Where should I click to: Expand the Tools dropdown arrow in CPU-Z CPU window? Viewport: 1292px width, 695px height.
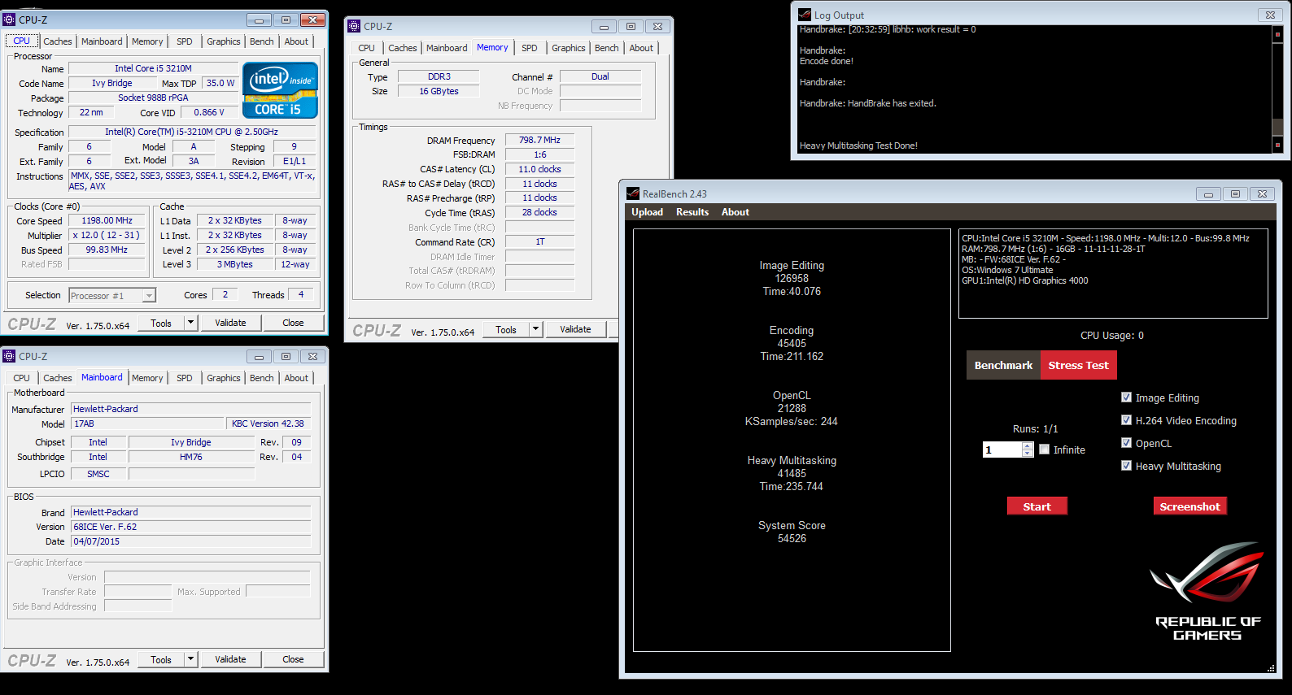[191, 323]
